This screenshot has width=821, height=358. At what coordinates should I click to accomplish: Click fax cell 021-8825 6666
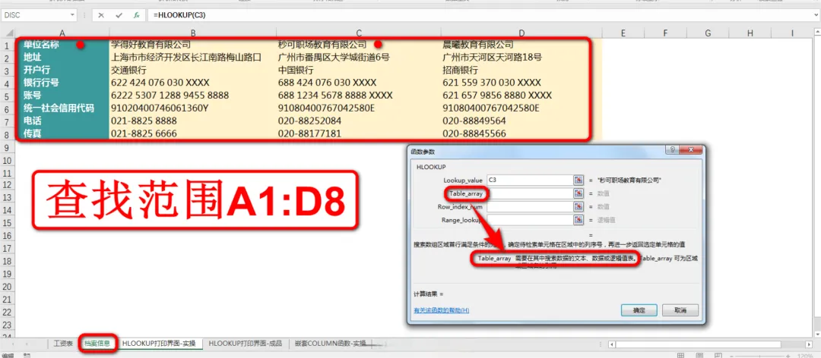click(193, 133)
